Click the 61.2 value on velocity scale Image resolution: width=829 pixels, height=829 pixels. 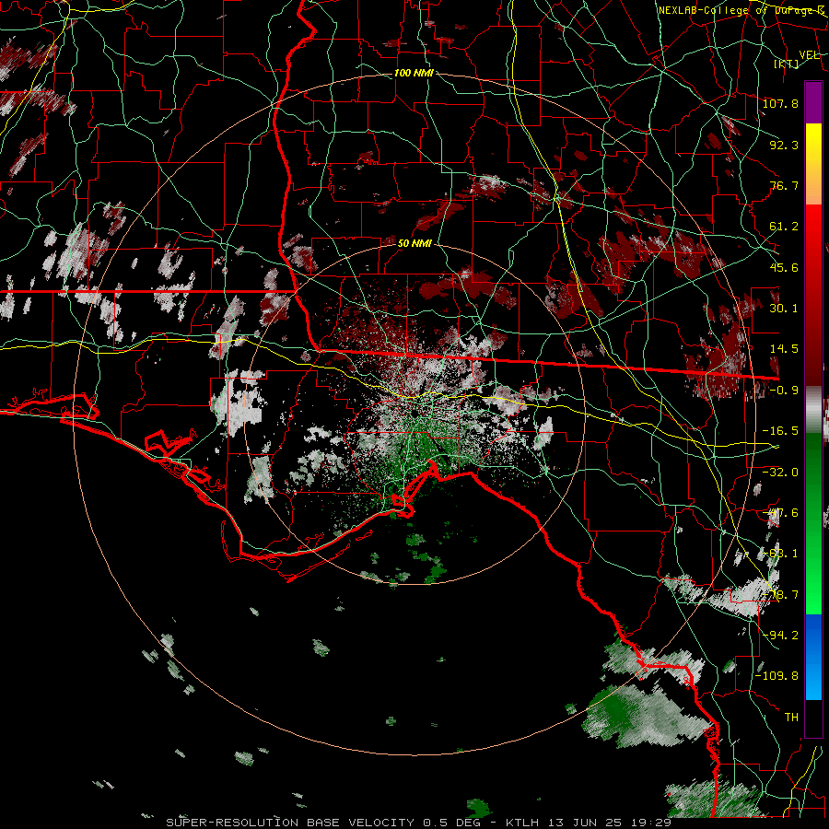[784, 227]
